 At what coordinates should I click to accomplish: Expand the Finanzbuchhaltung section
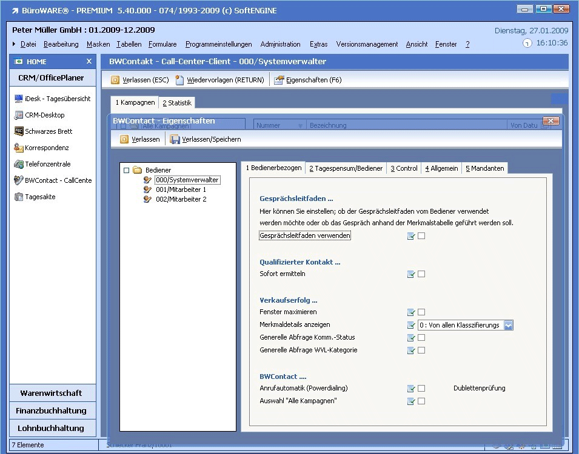tap(52, 410)
